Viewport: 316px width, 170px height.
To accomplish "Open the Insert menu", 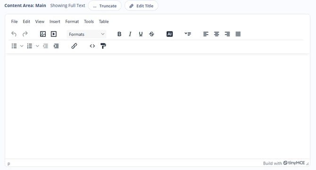I will (55, 22).
